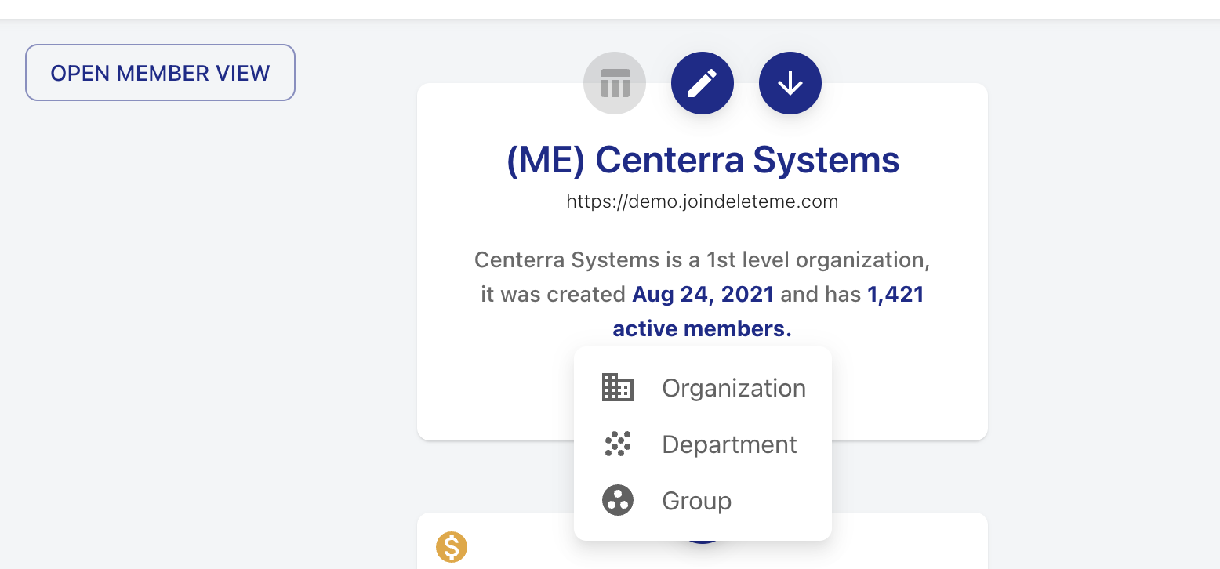Select Organization from the popup menu
The image size is (1220, 569).
pos(703,388)
